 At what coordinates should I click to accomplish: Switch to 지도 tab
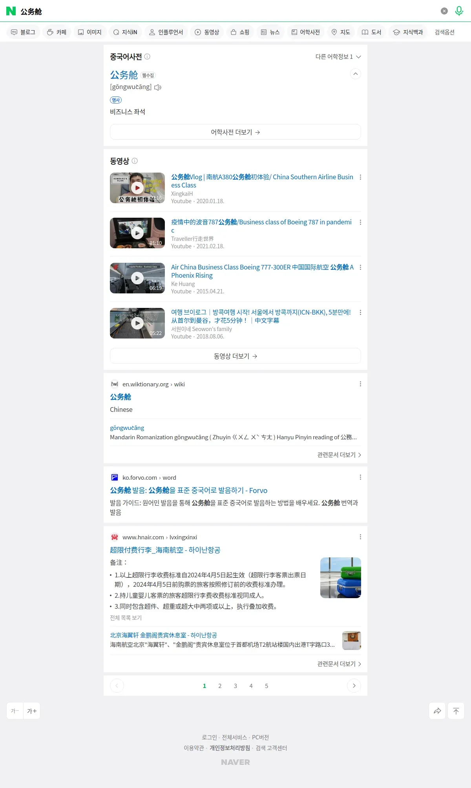point(341,32)
